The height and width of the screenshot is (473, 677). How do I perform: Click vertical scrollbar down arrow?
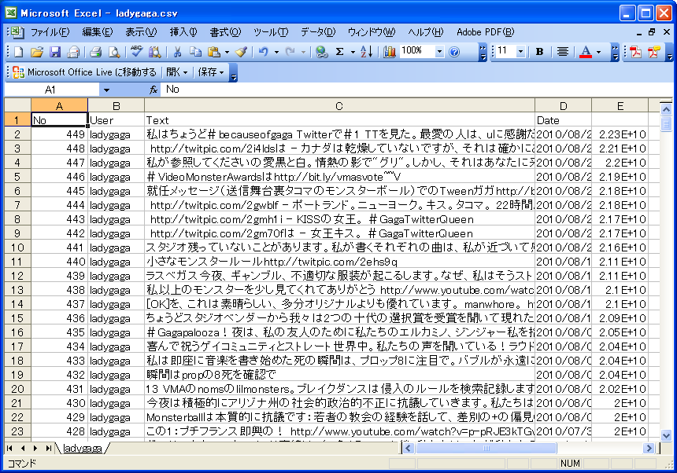coord(666,435)
